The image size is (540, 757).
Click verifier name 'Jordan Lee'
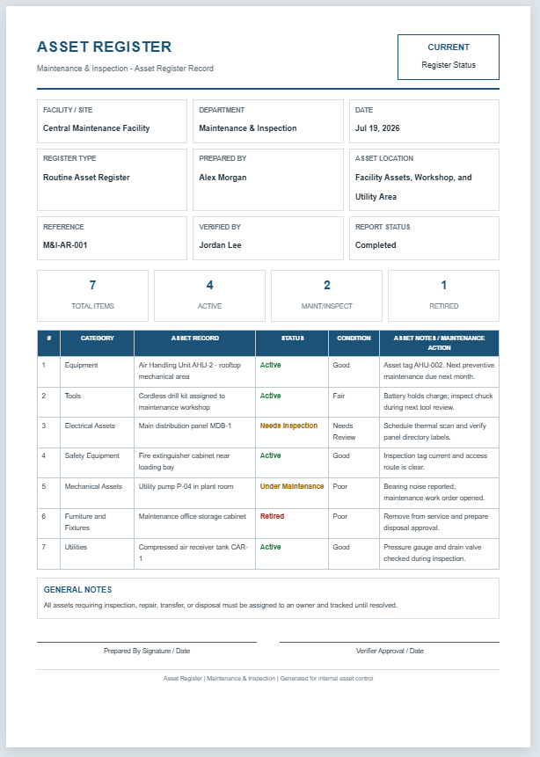pos(220,244)
